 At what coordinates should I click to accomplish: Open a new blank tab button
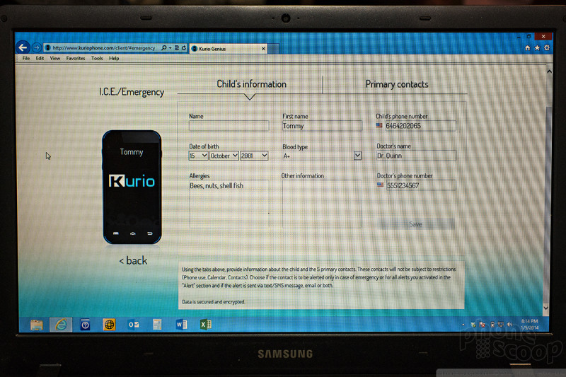click(273, 48)
